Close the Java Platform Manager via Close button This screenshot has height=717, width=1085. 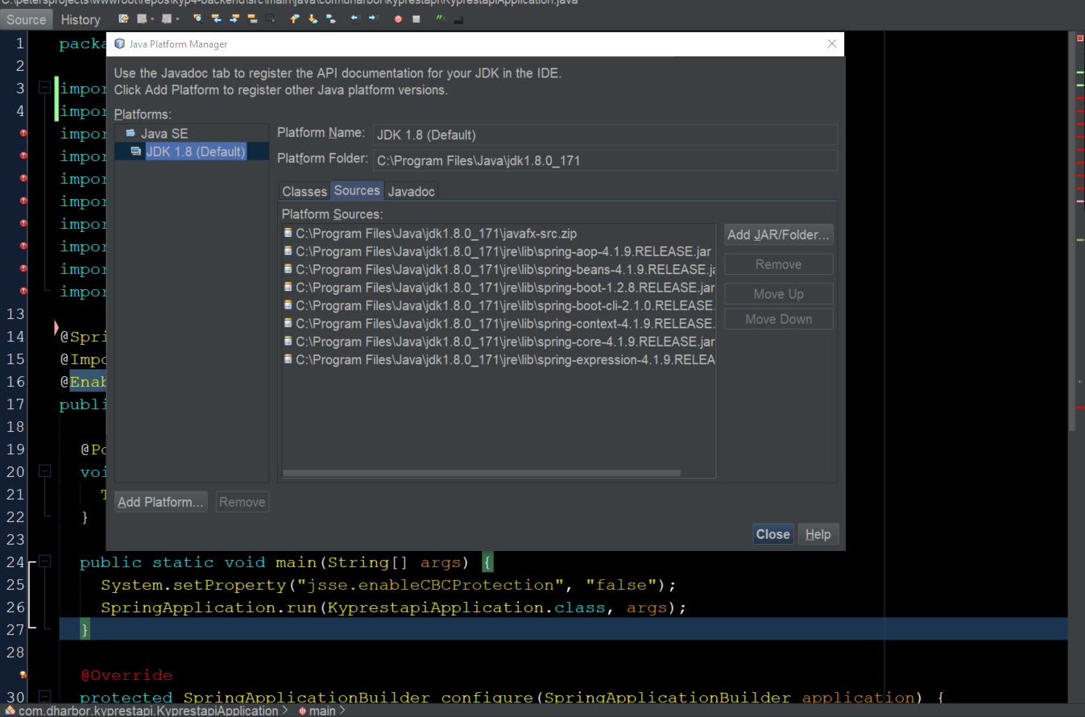(x=773, y=534)
